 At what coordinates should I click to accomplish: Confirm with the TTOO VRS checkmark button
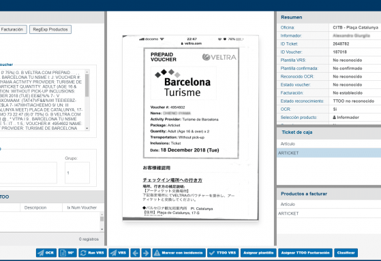click(223, 253)
